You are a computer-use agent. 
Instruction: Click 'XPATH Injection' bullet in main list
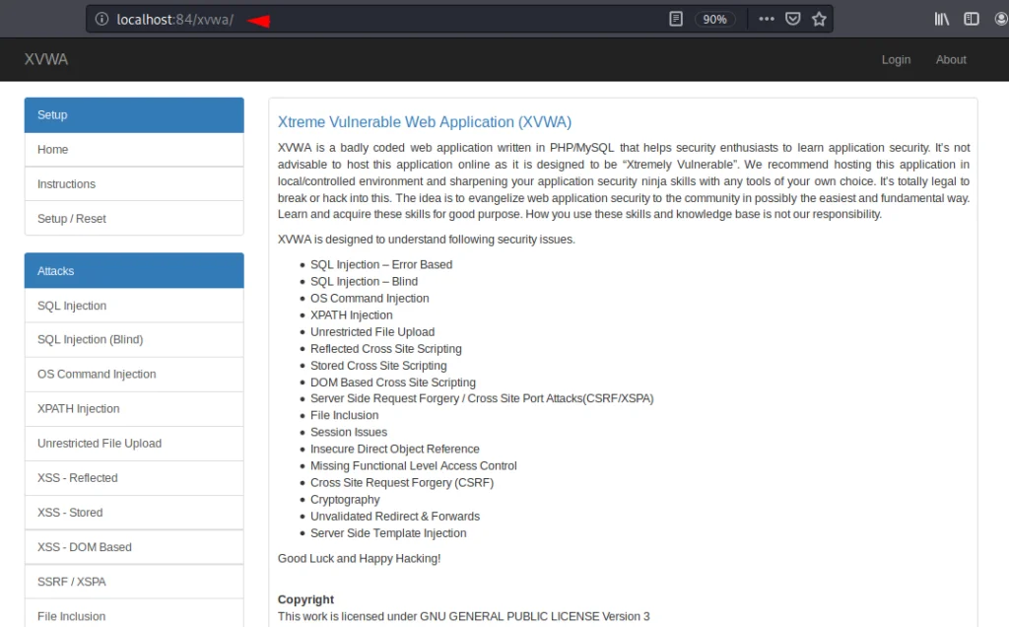click(352, 314)
